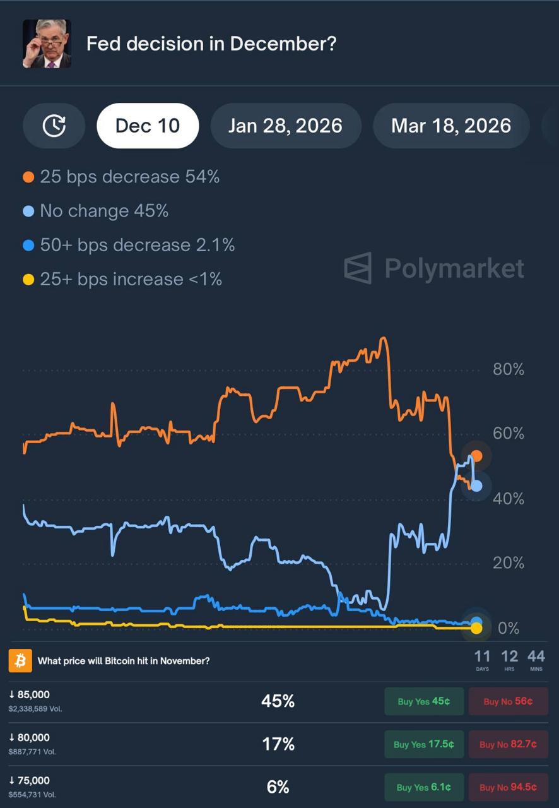Click the Jerome Powell avatar thumbnail
Screen dimensions: 559x808
46,44
